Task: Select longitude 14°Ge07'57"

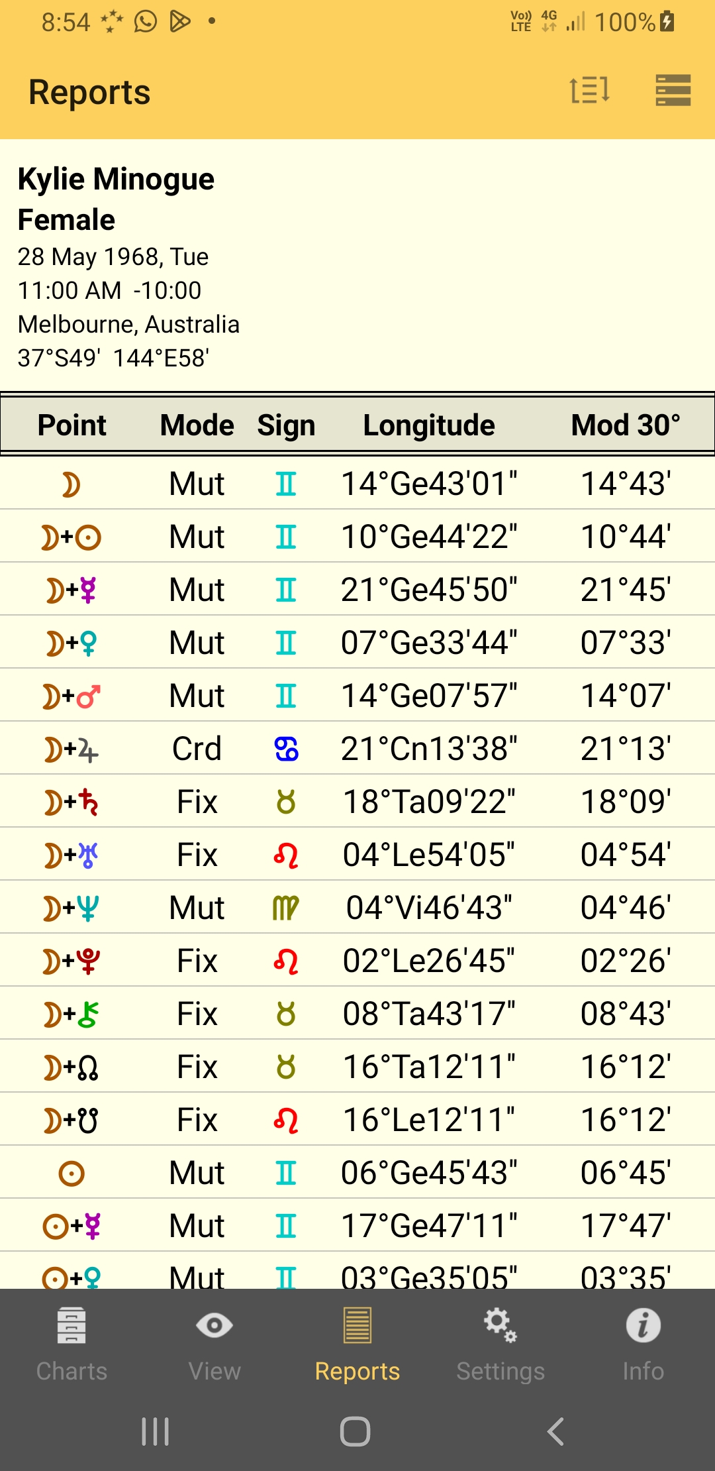Action: point(429,696)
